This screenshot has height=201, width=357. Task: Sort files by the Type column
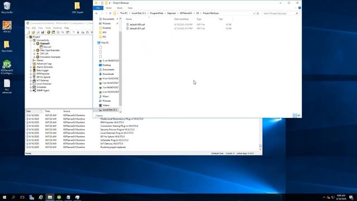[199, 19]
